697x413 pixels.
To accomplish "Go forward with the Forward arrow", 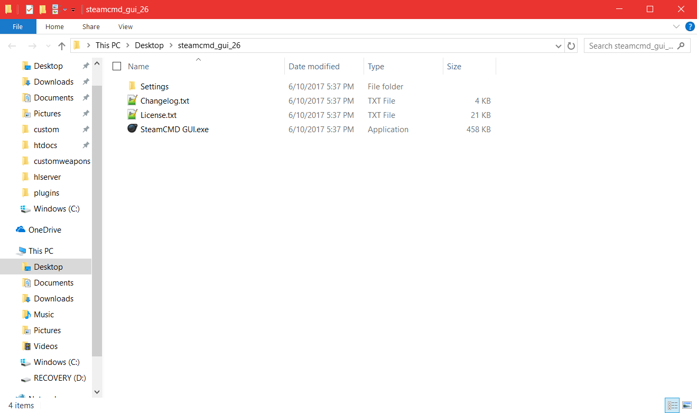I will pos(32,46).
